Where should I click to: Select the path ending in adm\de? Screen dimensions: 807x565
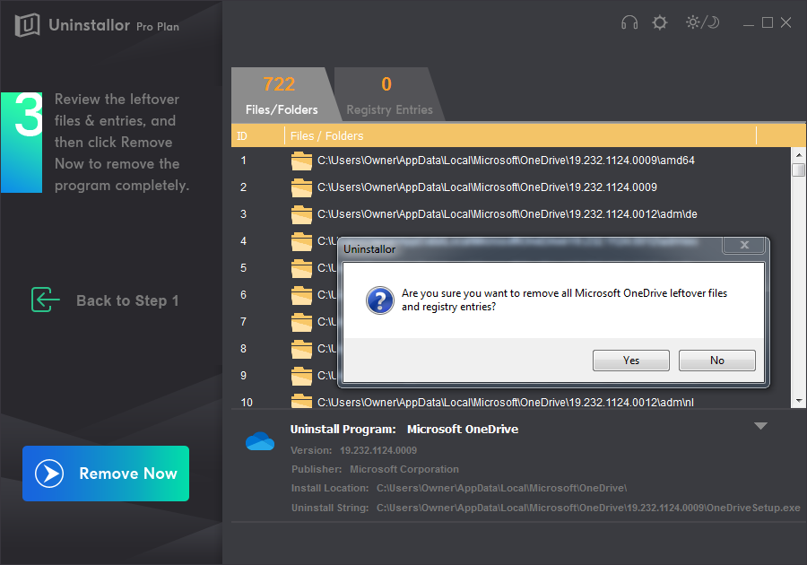508,214
